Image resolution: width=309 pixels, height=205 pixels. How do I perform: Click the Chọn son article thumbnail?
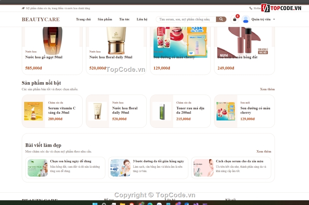point(38,168)
